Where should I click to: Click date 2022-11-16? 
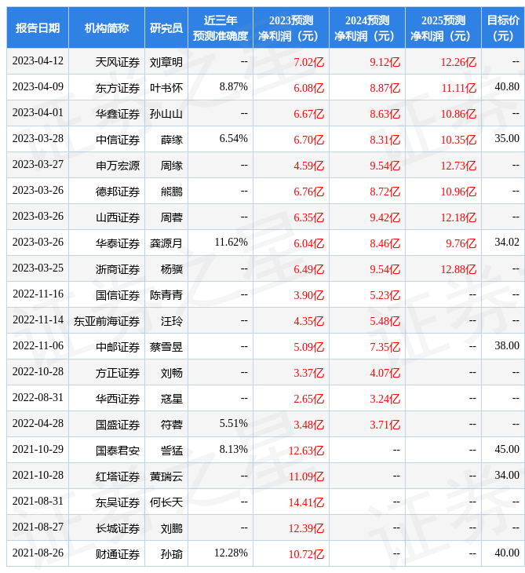click(x=38, y=294)
